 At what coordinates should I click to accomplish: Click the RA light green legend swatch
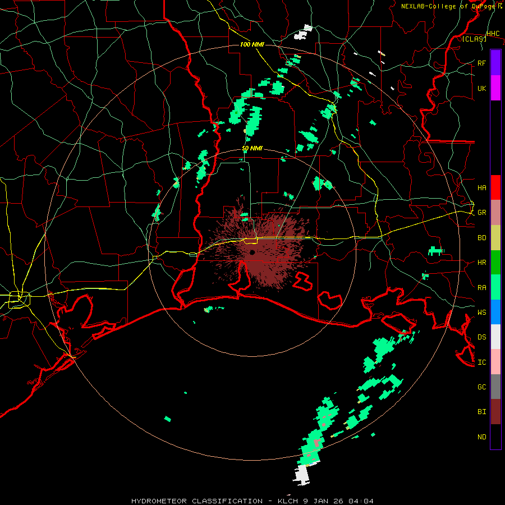click(495, 287)
